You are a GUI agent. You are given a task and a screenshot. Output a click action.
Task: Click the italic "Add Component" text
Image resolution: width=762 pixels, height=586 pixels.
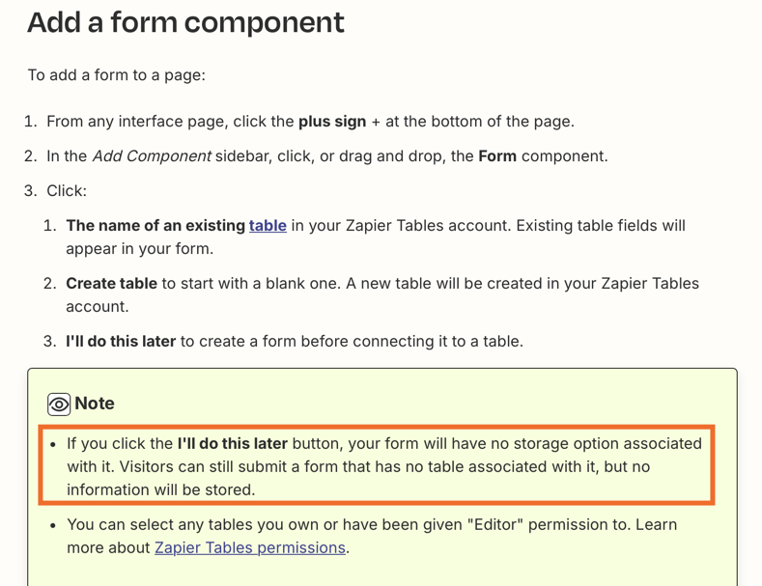(x=152, y=156)
